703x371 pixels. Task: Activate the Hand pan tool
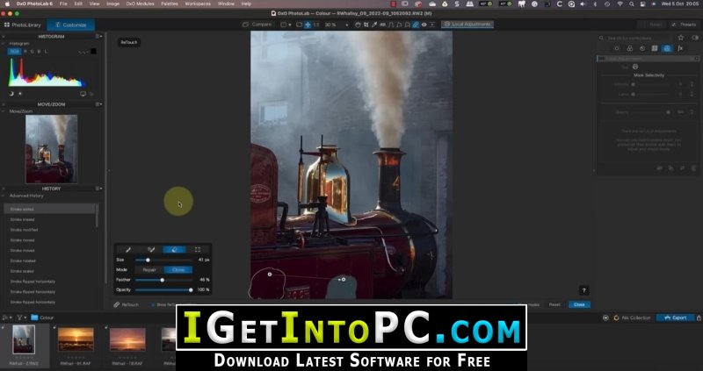point(358,25)
